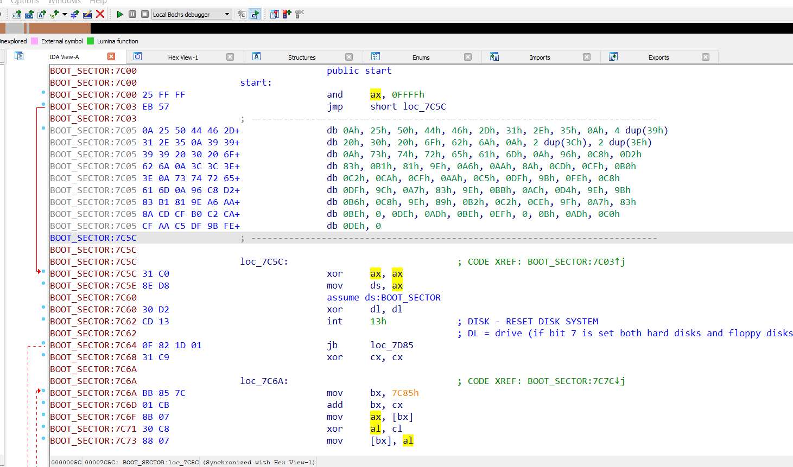The width and height of the screenshot is (793, 467).
Task: Toggle breakpoint dot at int 13h line
Action: (43, 319)
